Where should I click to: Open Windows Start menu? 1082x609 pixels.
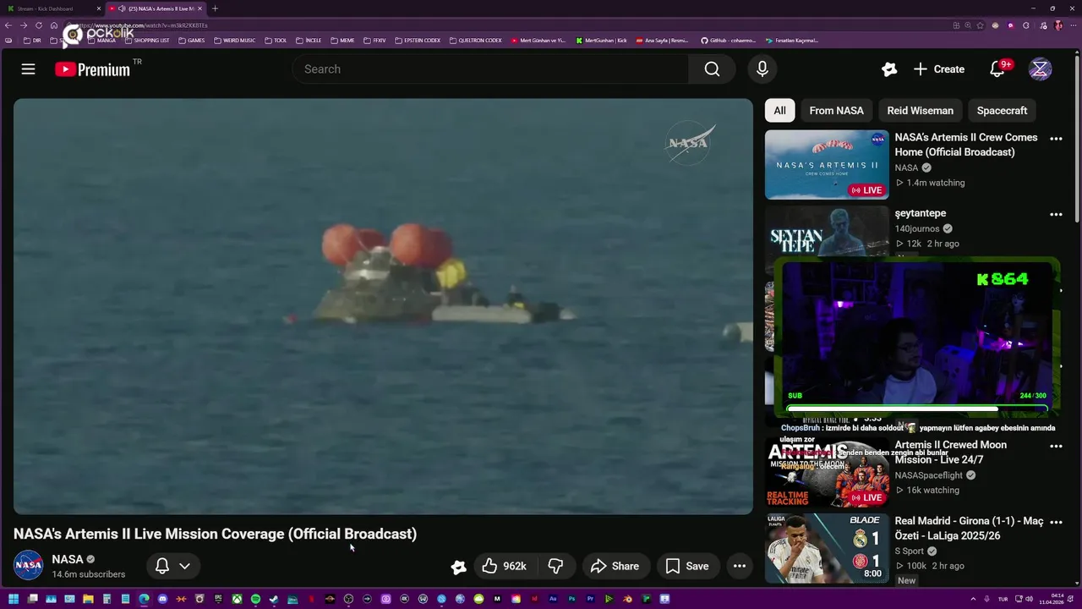pos(14,599)
